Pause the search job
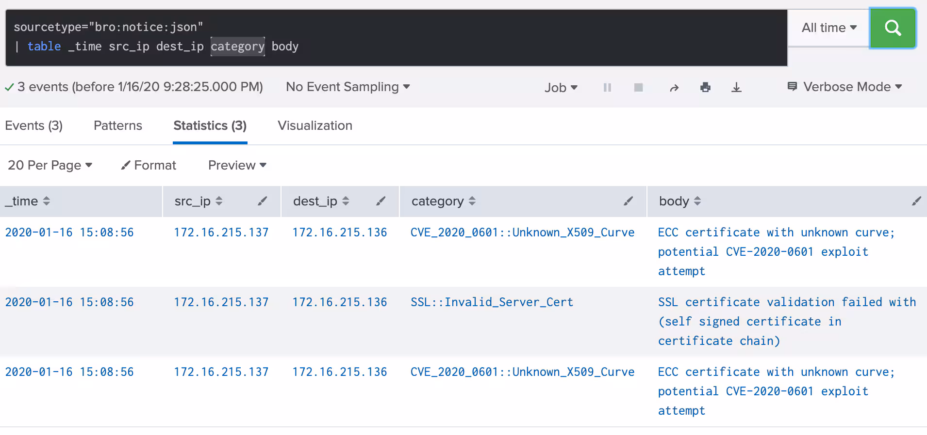 click(x=607, y=88)
